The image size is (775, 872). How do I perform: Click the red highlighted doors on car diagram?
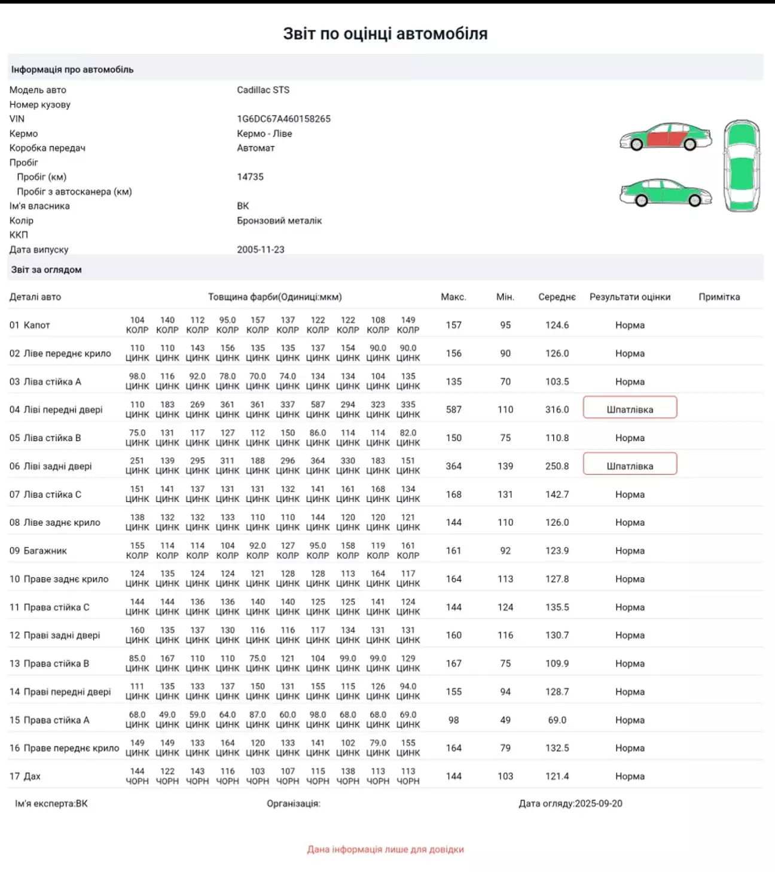(664, 139)
